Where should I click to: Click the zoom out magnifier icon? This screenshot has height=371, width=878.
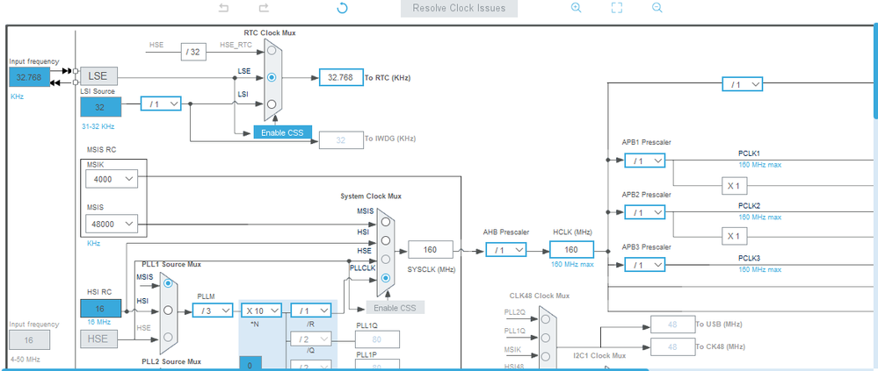[x=657, y=8]
